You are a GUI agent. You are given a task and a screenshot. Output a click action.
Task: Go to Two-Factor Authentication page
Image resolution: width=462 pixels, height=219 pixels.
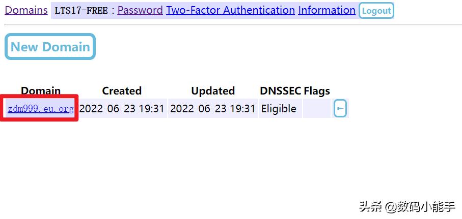point(230,10)
